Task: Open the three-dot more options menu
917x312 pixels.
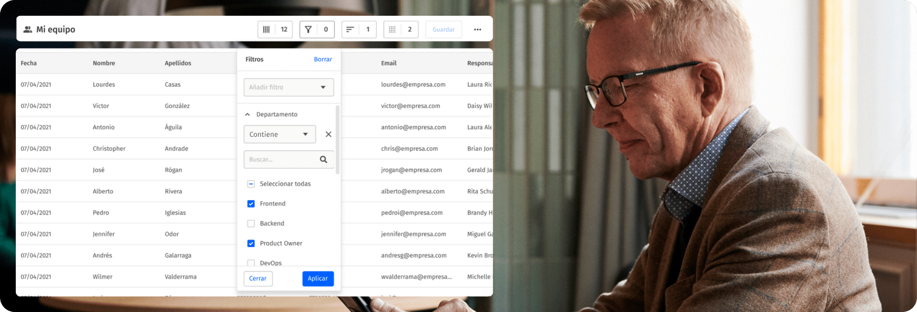Action: 477,30
